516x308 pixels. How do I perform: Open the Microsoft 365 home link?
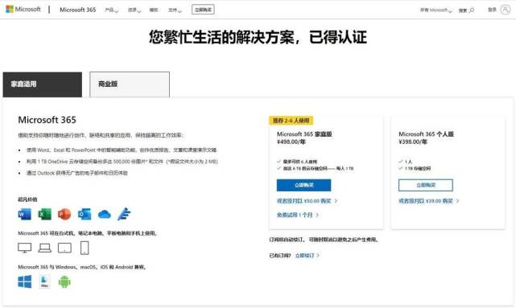(77, 10)
